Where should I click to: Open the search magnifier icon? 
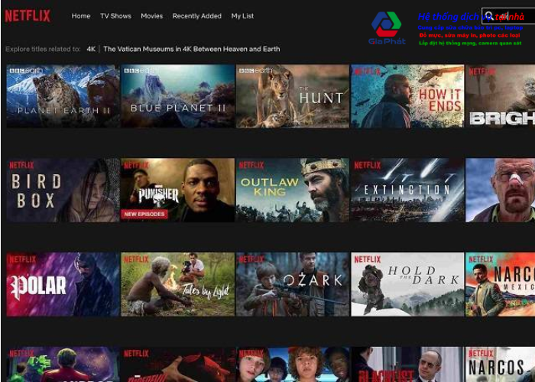pyautogui.click(x=489, y=16)
